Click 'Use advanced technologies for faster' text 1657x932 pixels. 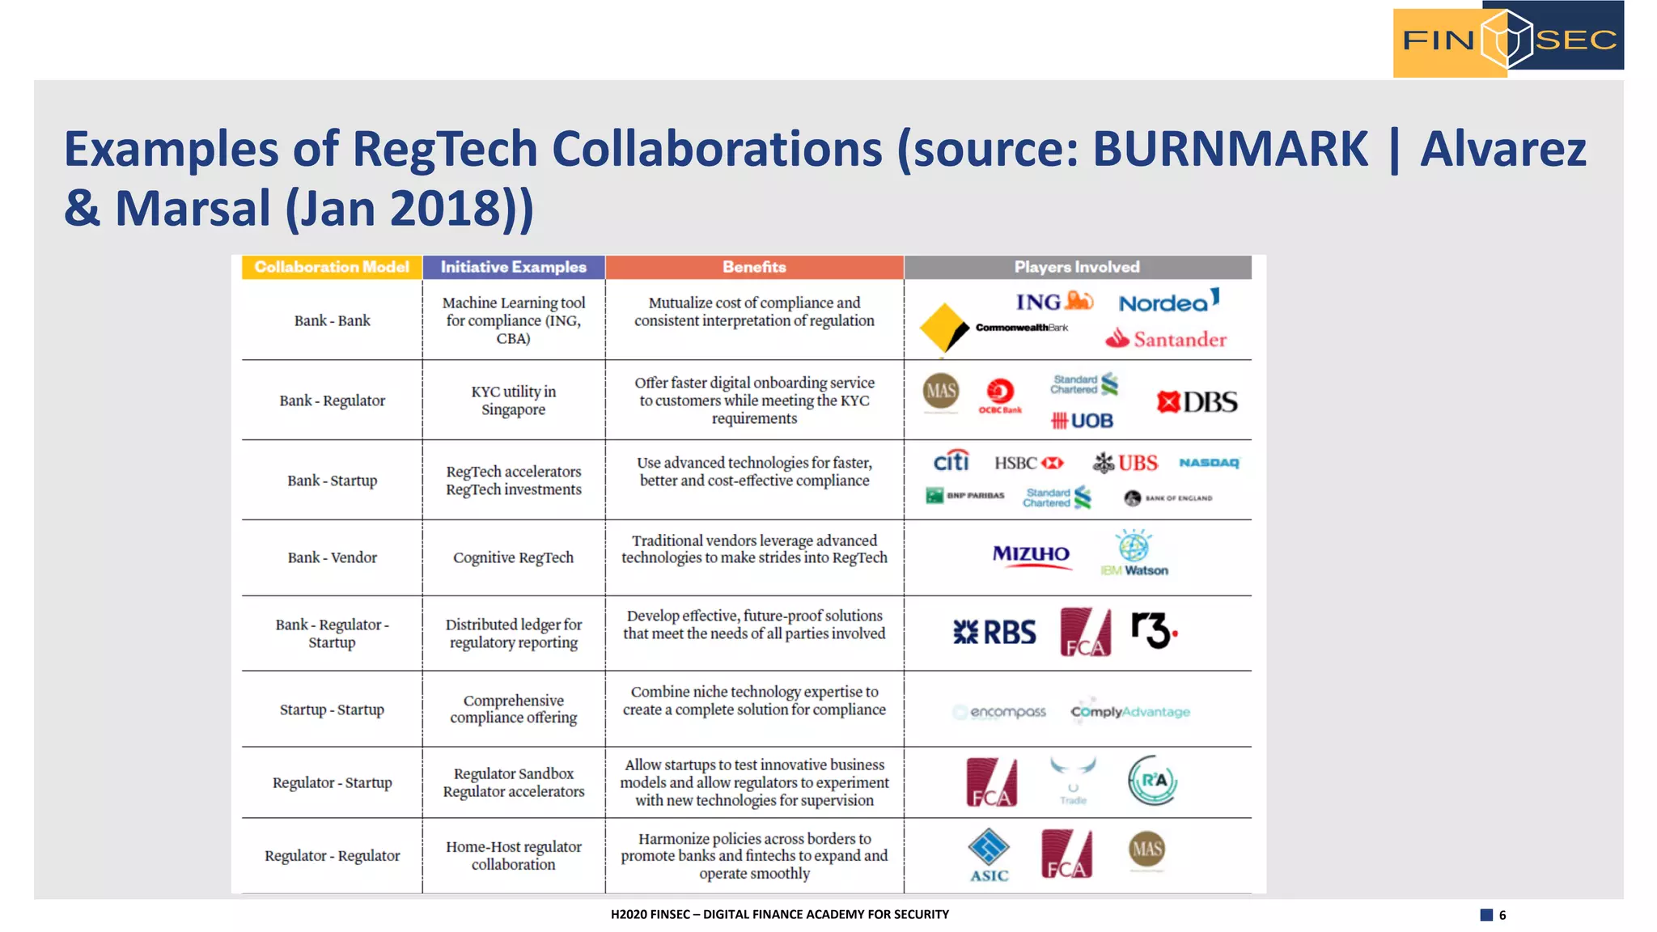click(754, 472)
